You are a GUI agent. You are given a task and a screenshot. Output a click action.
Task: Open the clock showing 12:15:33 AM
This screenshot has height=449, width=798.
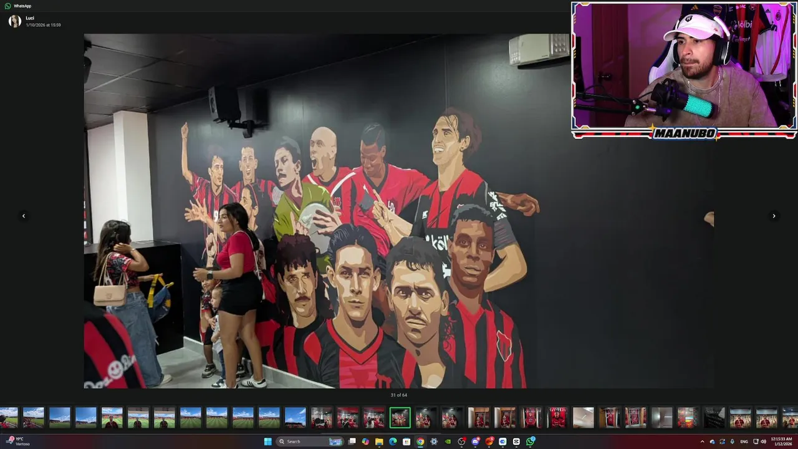click(x=781, y=442)
